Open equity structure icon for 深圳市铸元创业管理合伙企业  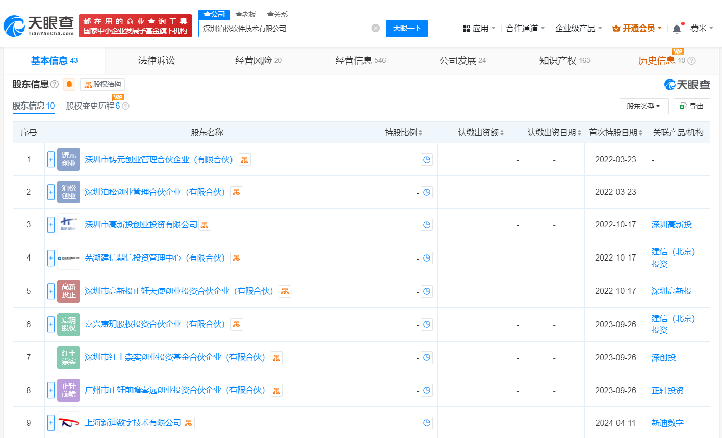click(x=245, y=160)
